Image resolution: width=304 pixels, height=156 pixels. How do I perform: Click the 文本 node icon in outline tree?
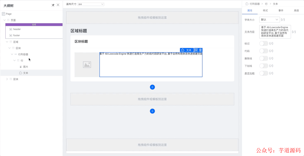pos(21,73)
